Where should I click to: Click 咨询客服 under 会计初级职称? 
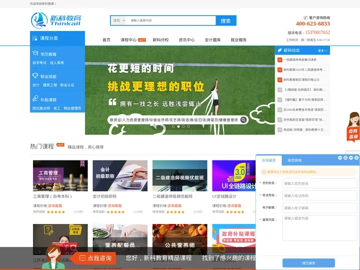114,205
